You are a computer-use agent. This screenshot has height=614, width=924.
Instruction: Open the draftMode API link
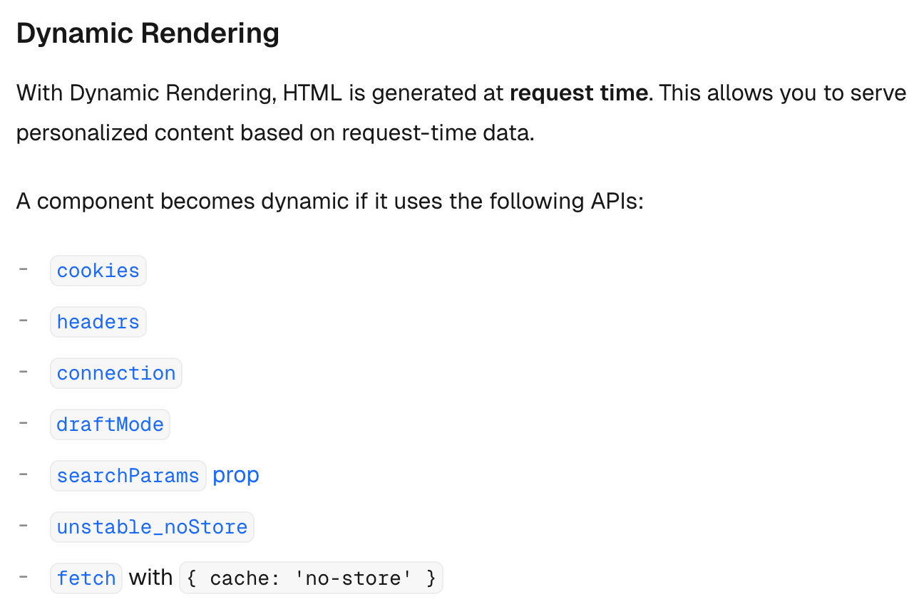click(x=111, y=425)
